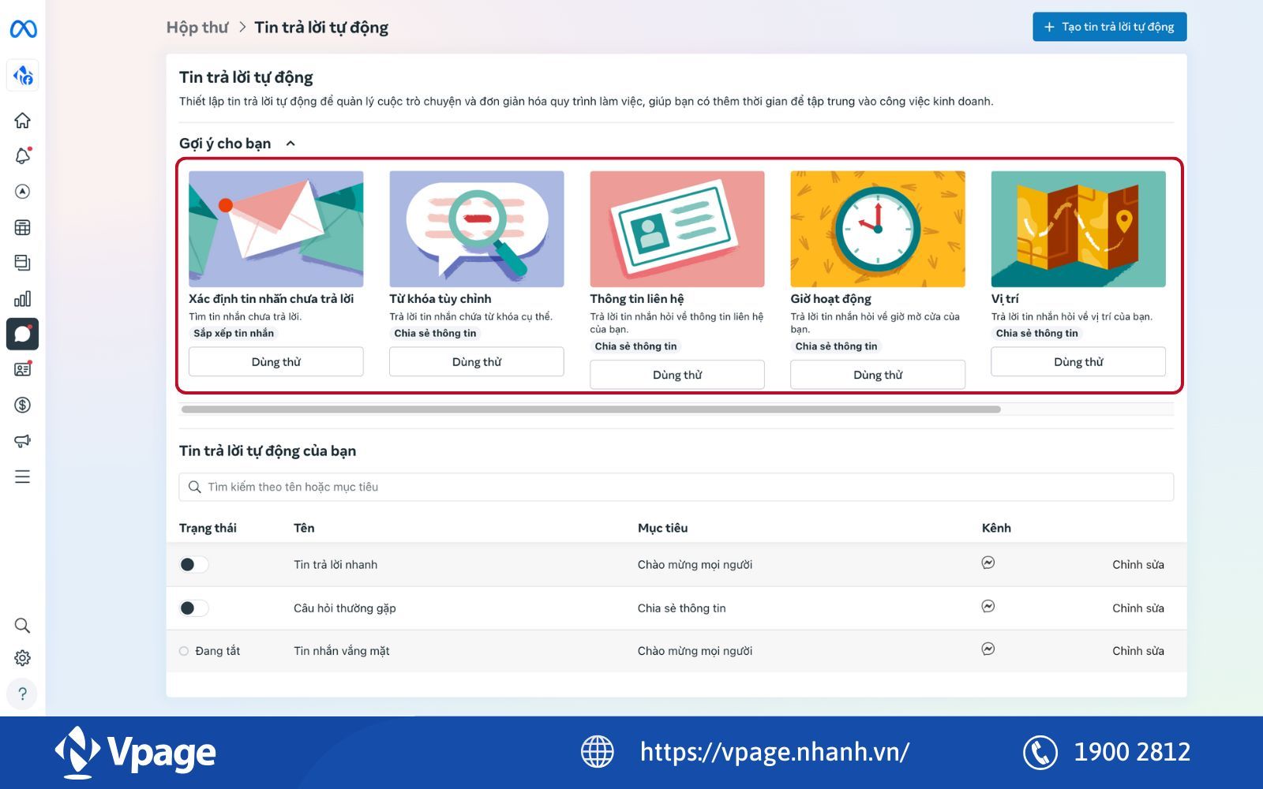
Task: Click the Câu hỏi thường gặp row name
Action: click(x=345, y=608)
